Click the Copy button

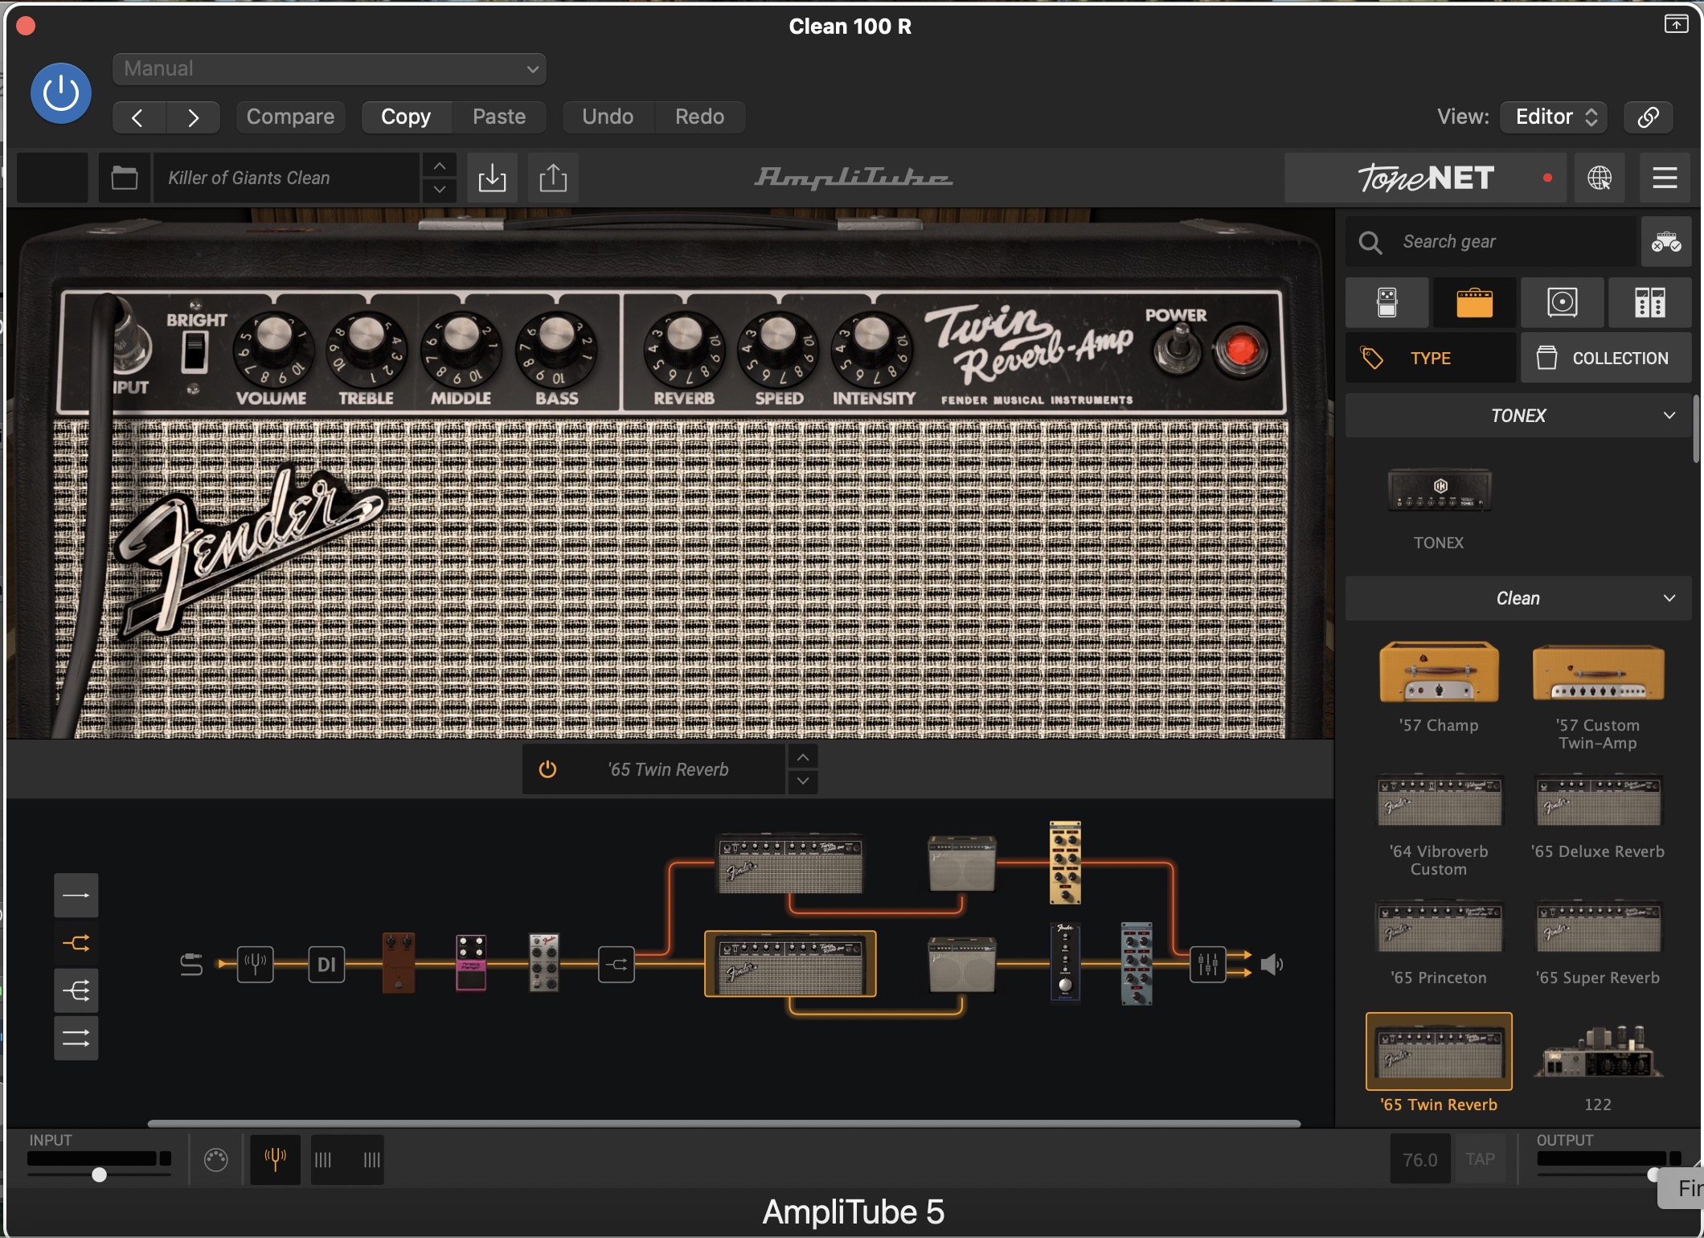[x=406, y=117]
